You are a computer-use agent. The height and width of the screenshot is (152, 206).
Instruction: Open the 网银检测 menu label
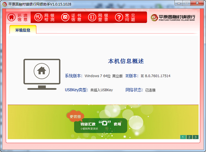coord(49,18)
